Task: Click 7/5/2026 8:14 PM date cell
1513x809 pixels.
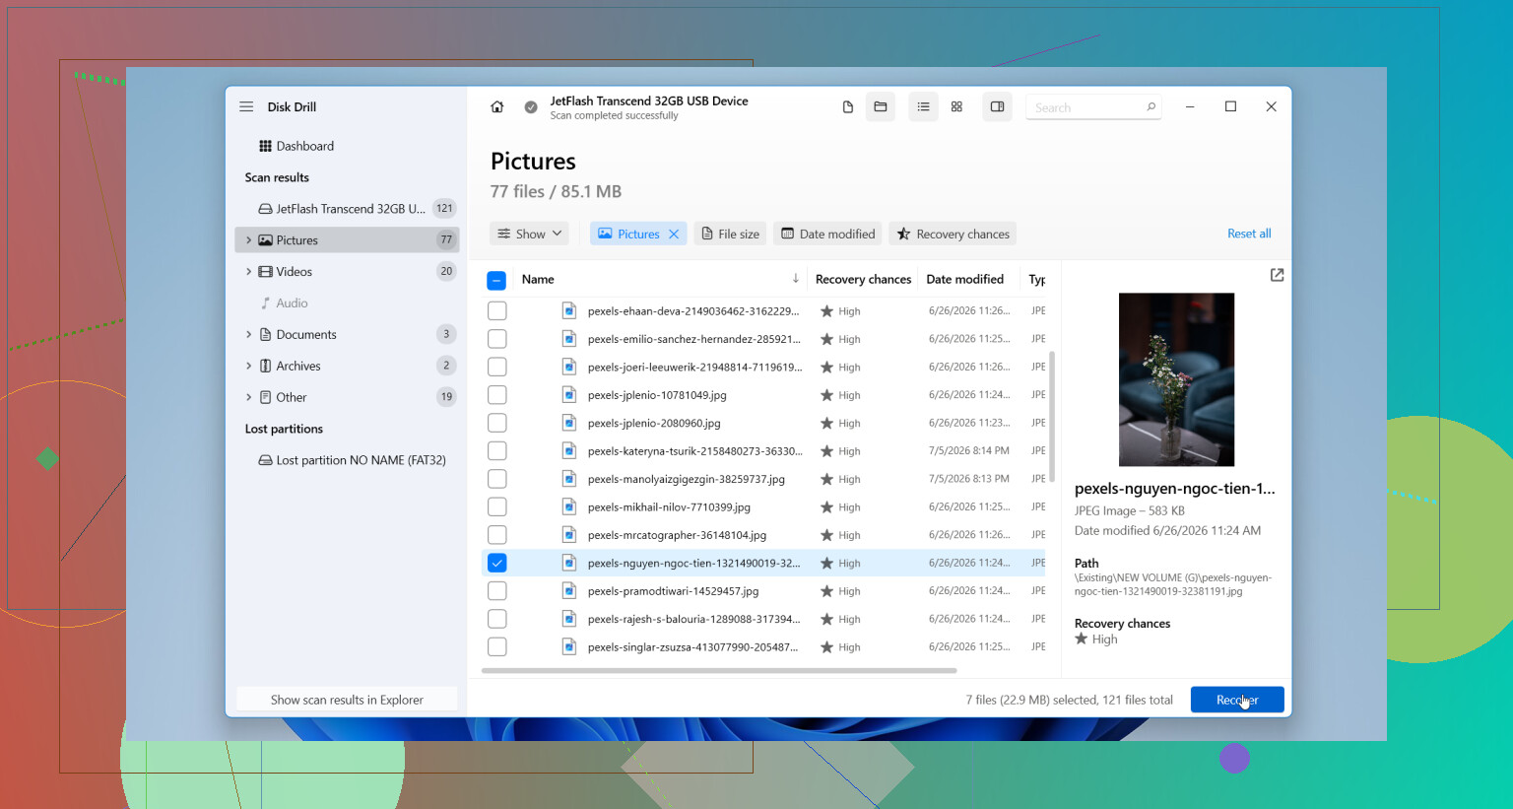Action: pos(968,450)
